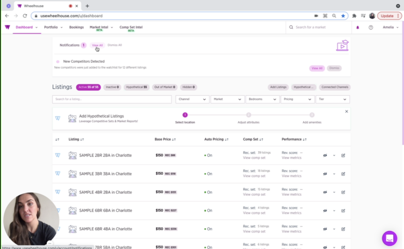Edit the SAMPLE 4BR 2BA in Charlotte listing
Screen dimensions: 404x249
(343, 192)
